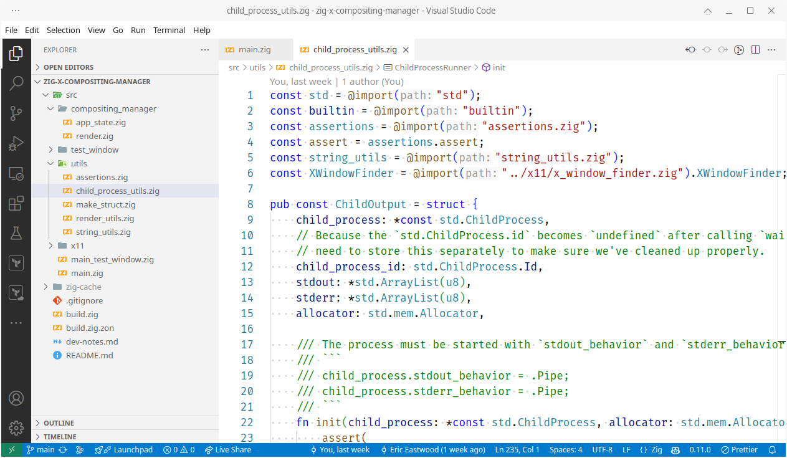This screenshot has width=787, height=458.
Task: Synchronize changes icon next to main branch
Action: [63, 450]
